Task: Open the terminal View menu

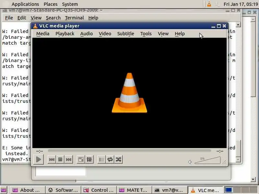Action: pos(36,18)
